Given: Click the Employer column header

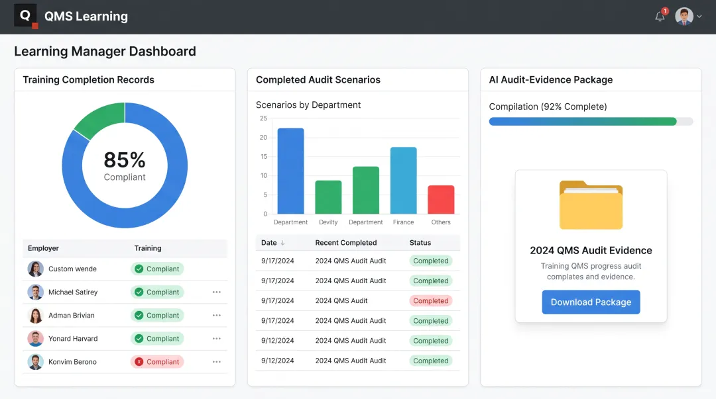Looking at the screenshot, I should [43, 249].
